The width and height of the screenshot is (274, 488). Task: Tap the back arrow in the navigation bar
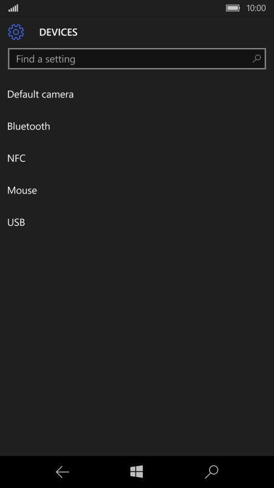click(62, 472)
